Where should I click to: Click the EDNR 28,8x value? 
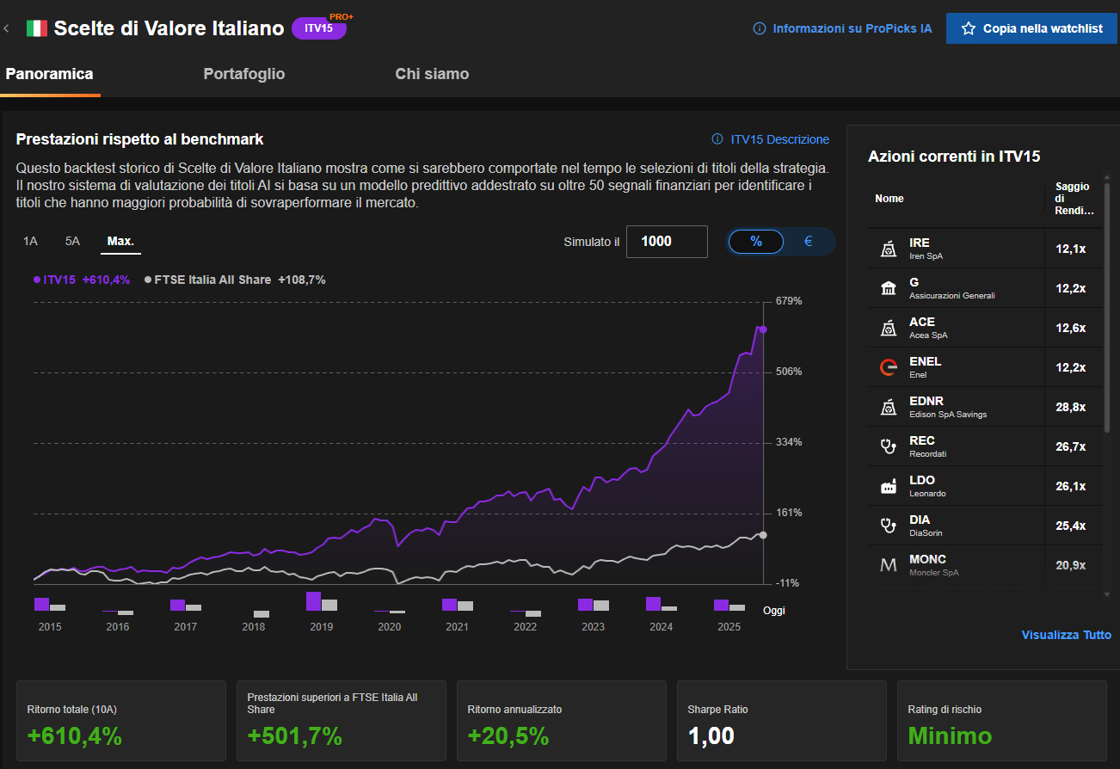(x=1071, y=407)
